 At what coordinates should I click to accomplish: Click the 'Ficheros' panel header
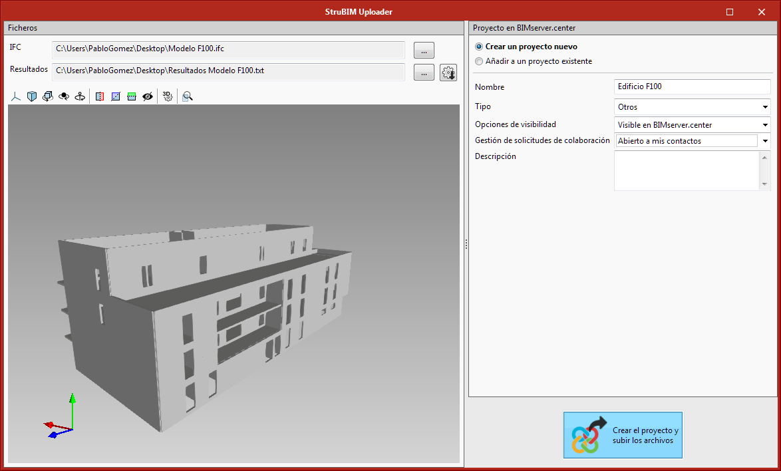234,28
